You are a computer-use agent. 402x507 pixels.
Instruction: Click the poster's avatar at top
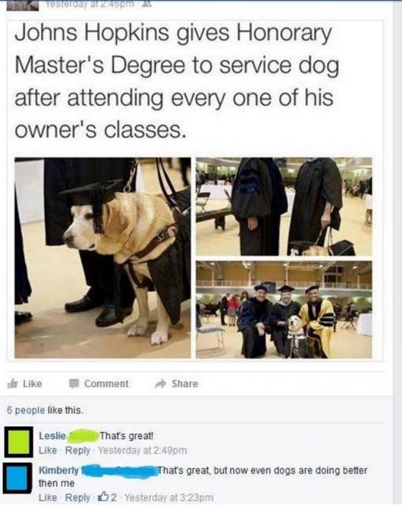[x=22, y=5]
